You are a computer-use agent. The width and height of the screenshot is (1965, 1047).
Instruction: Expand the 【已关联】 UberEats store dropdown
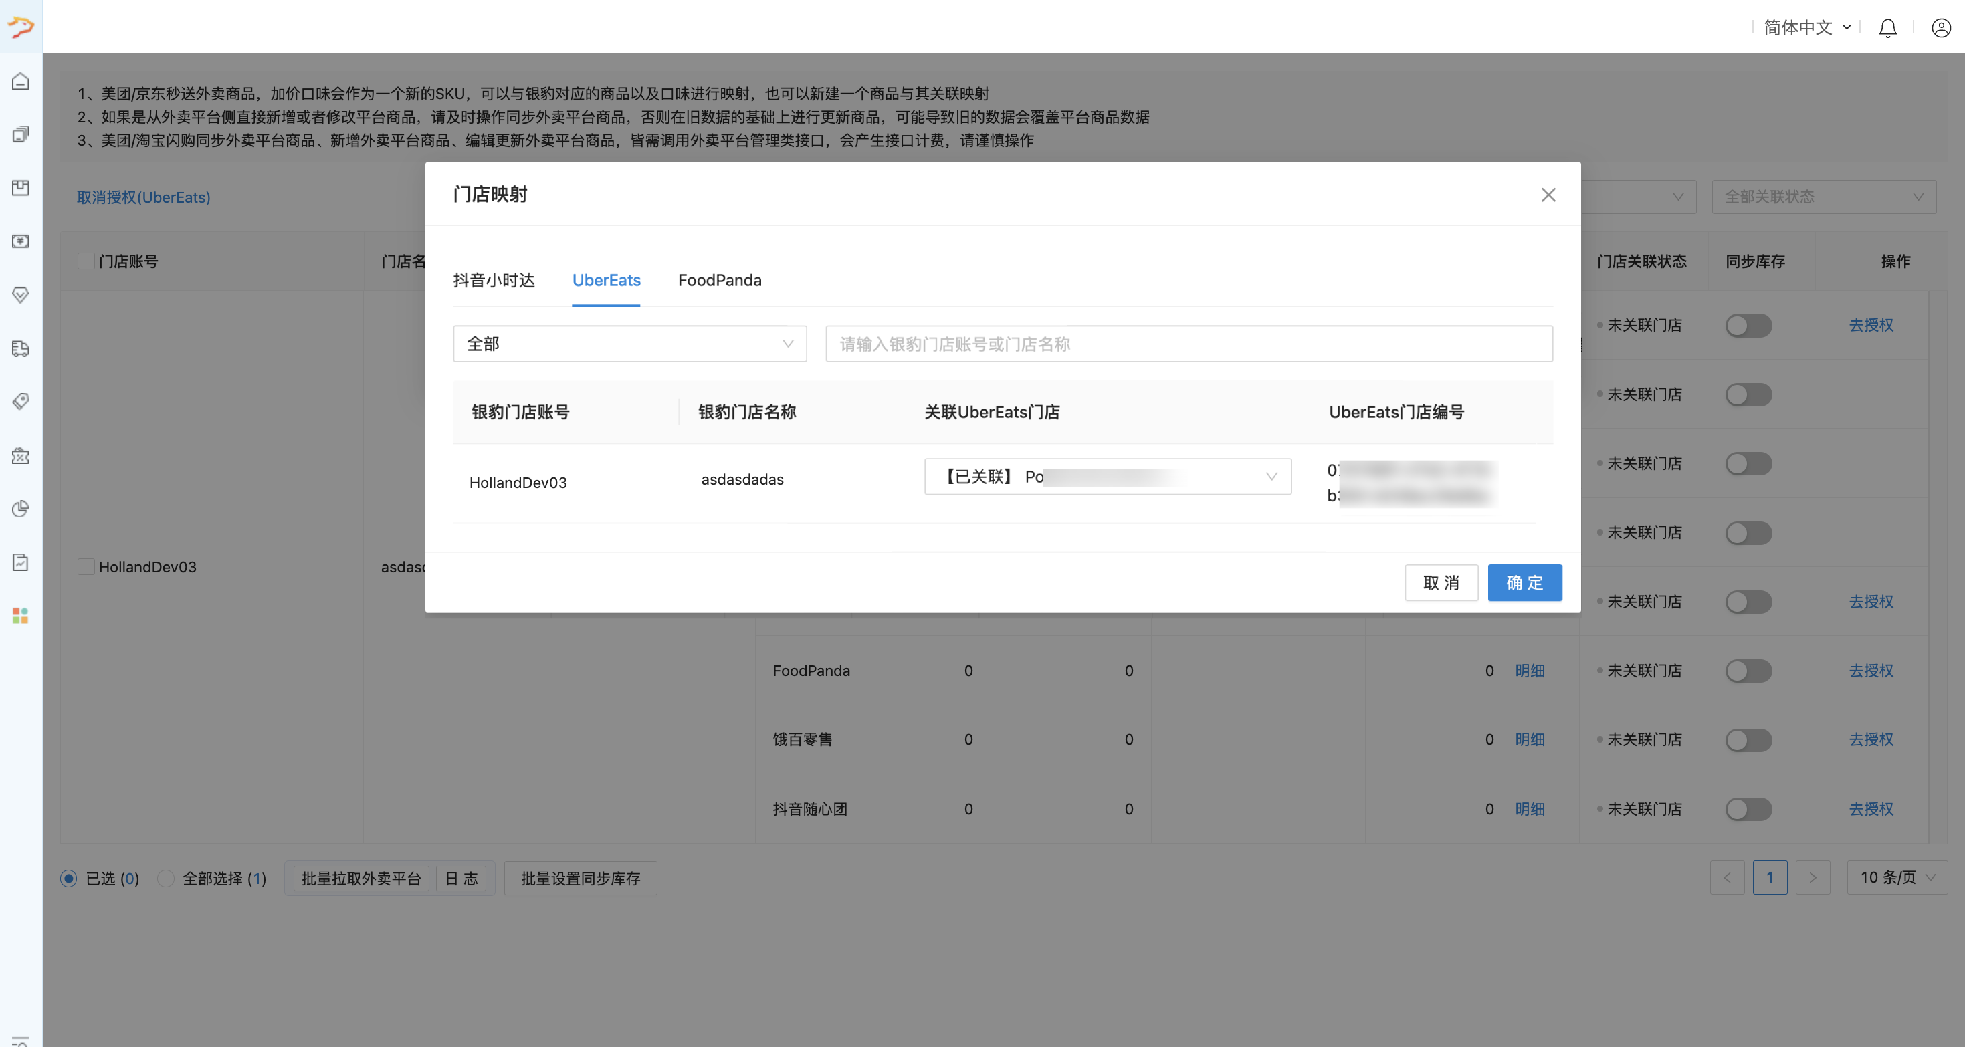pyautogui.click(x=1108, y=477)
